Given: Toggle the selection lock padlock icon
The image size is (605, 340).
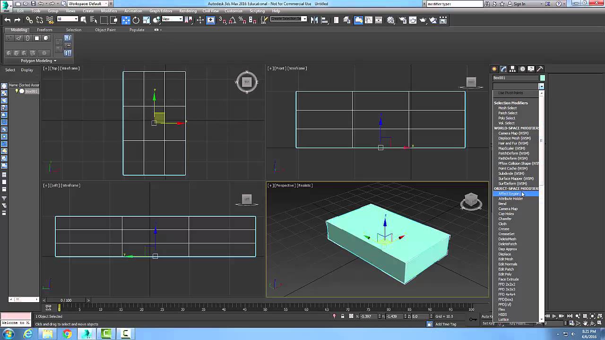Looking at the screenshot, I should pyautogui.click(x=343, y=316).
